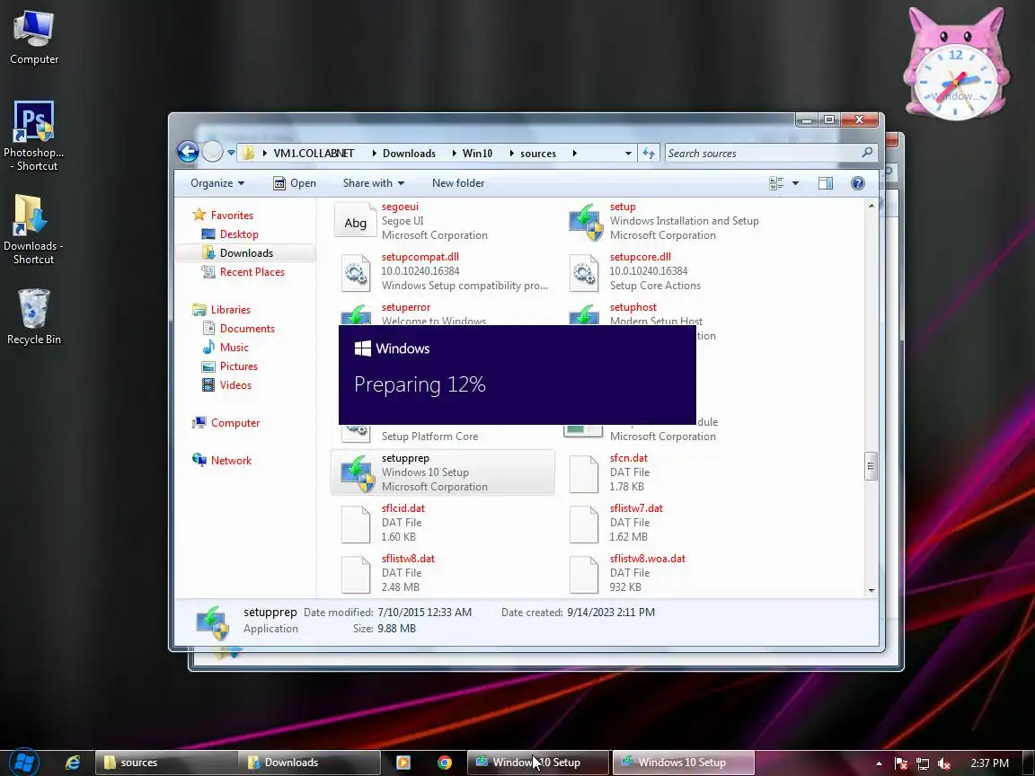Click the Back navigation arrow in Explorer
Image resolution: width=1035 pixels, height=776 pixels.
tap(188, 153)
